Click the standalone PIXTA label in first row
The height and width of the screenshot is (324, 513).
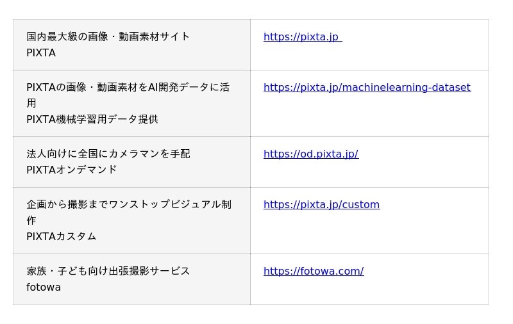click(x=41, y=53)
